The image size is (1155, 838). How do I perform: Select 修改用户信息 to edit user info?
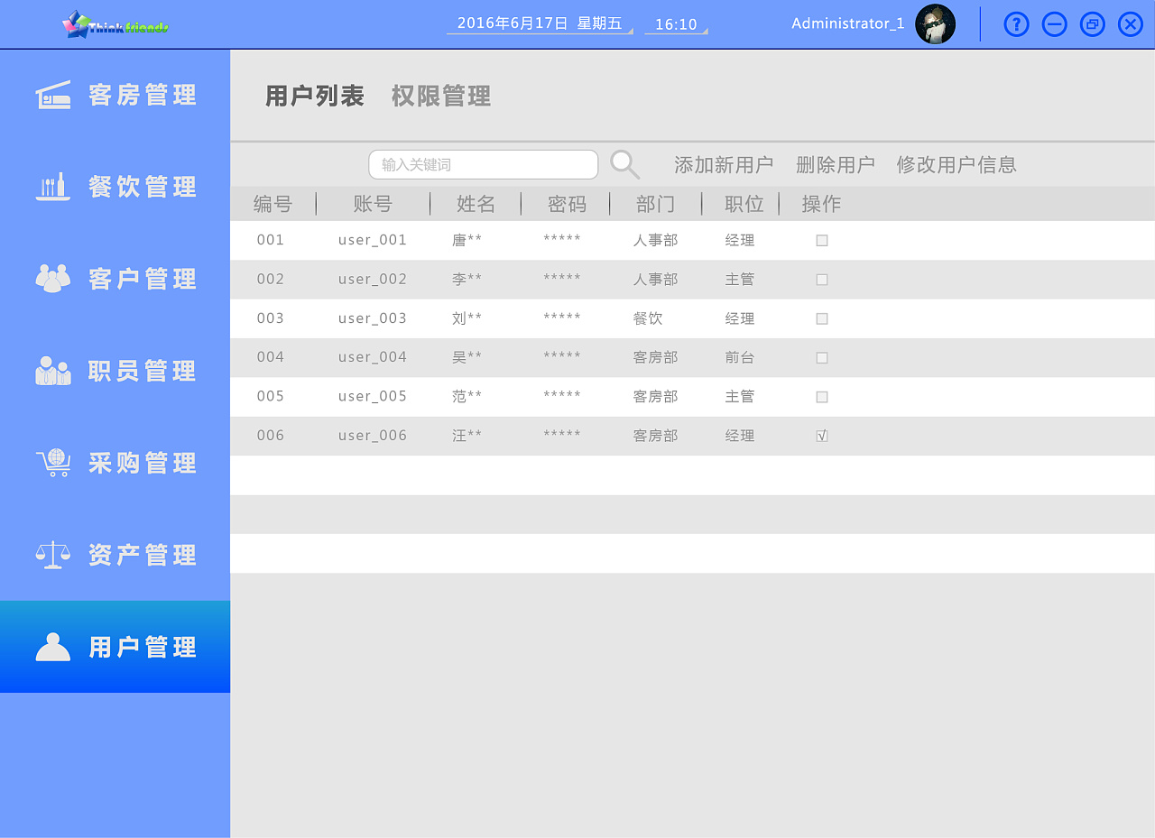[x=956, y=164]
